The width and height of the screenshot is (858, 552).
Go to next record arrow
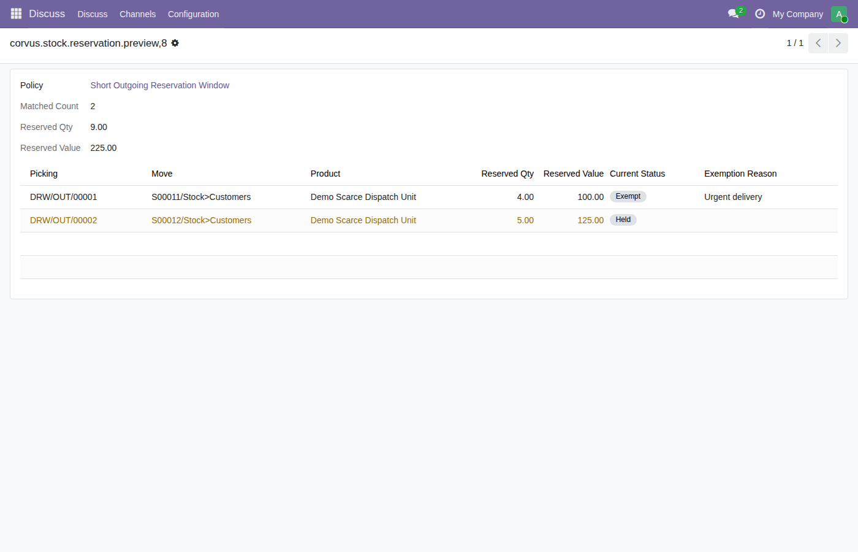coord(838,43)
